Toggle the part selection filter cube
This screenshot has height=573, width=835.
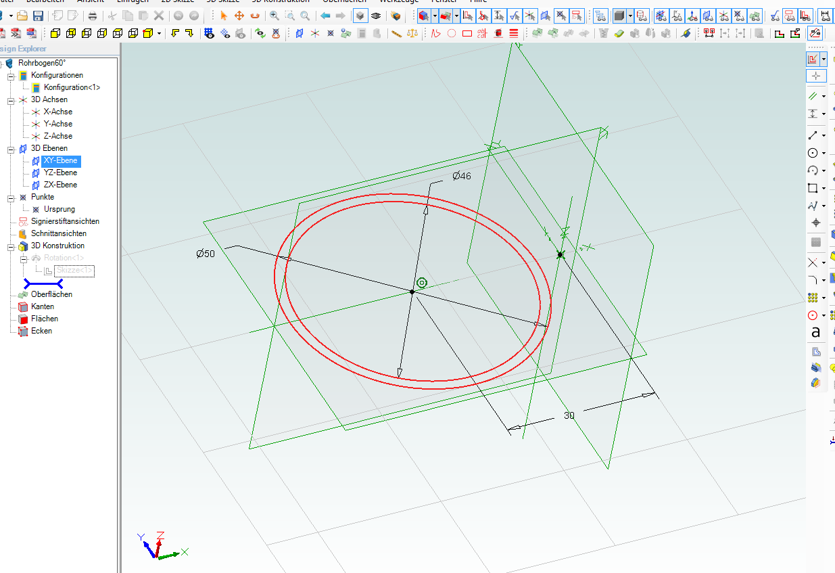(x=424, y=16)
